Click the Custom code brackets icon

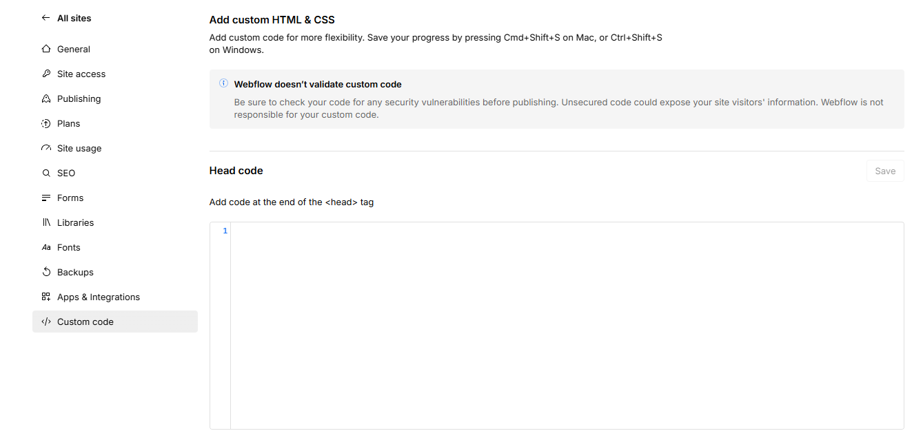pos(46,322)
